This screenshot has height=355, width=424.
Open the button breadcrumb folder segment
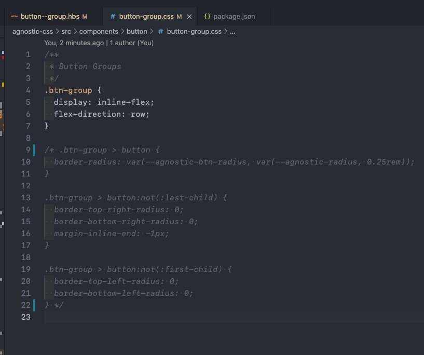coord(137,32)
